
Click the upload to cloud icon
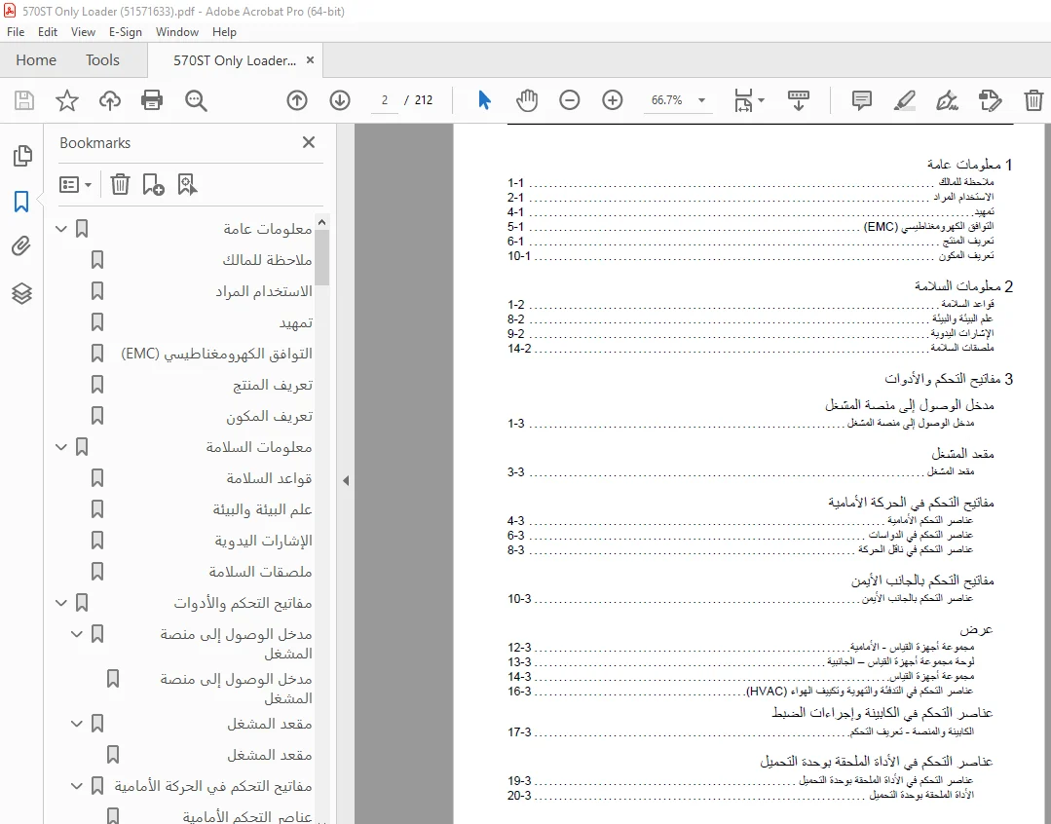click(x=110, y=100)
